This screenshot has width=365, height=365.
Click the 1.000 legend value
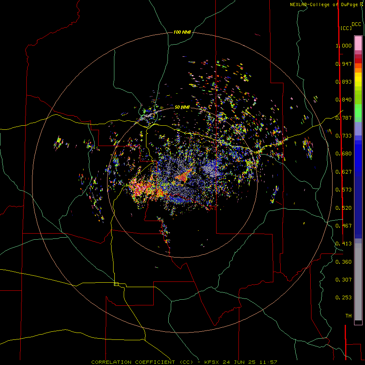(x=344, y=45)
